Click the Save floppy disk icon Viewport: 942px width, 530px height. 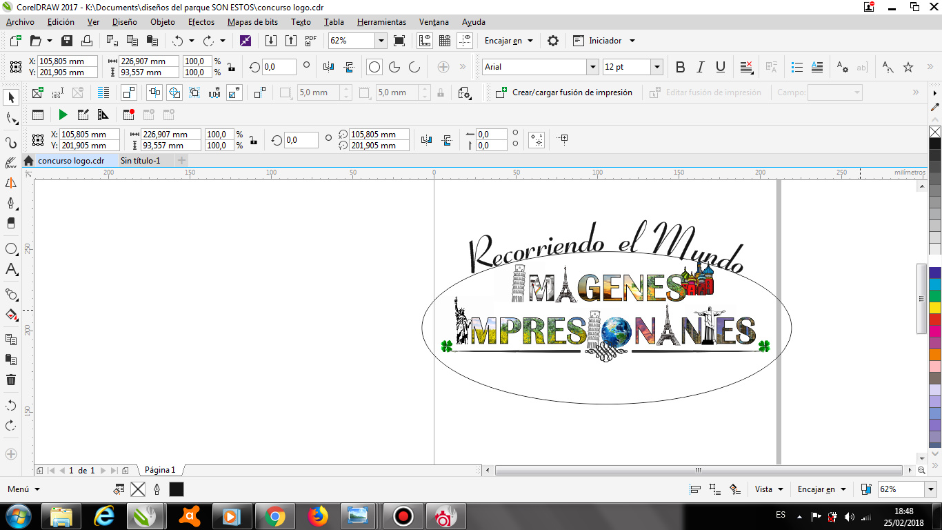(67, 41)
